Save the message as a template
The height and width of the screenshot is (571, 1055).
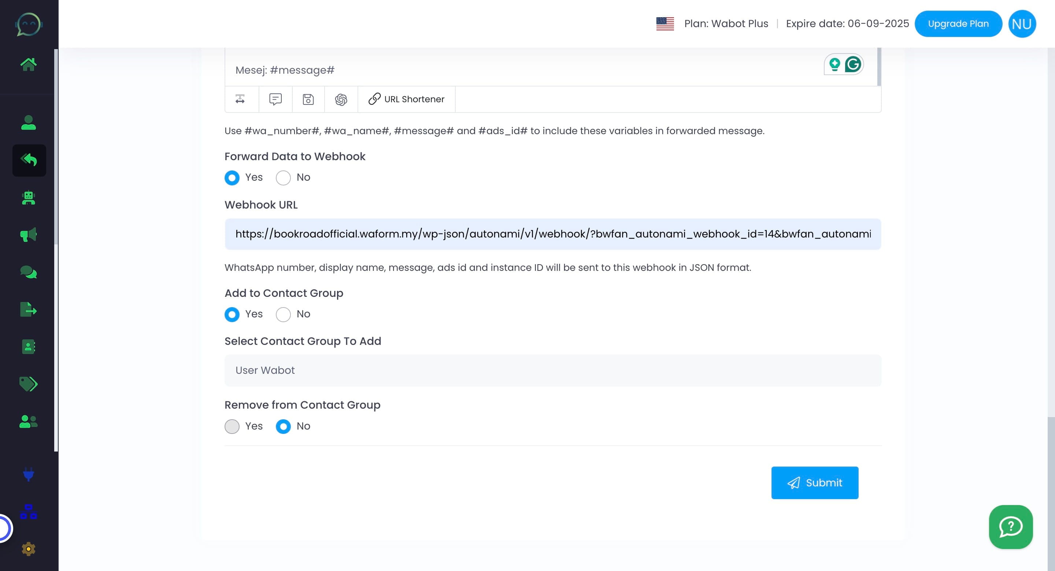coord(308,99)
